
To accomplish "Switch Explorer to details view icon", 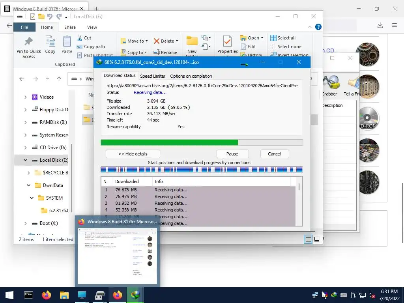I will [308, 239].
